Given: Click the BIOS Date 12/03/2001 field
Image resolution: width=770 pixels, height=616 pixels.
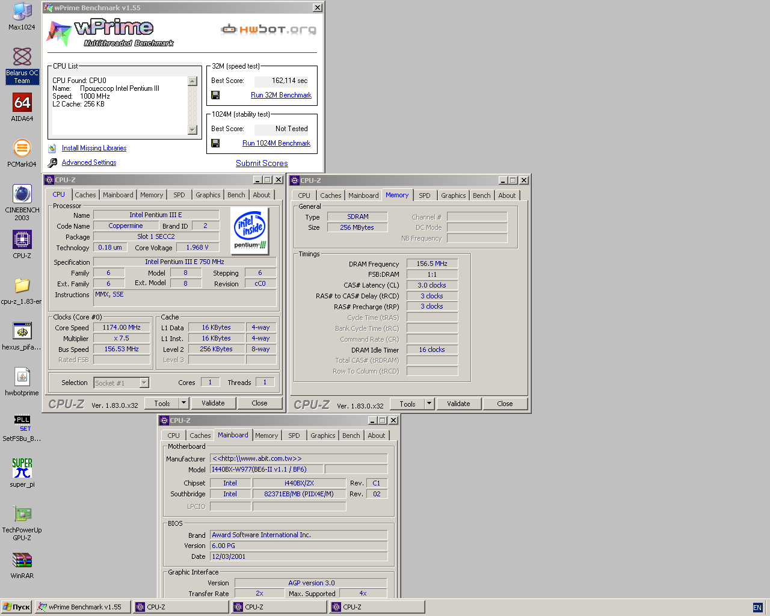Looking at the screenshot, I should [x=298, y=556].
